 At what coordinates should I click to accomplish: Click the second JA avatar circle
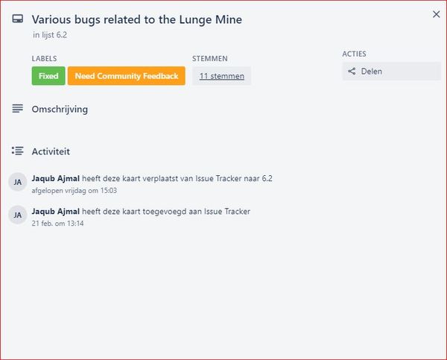(18, 215)
